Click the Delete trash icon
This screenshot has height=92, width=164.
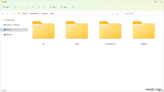click(x=45, y=7)
